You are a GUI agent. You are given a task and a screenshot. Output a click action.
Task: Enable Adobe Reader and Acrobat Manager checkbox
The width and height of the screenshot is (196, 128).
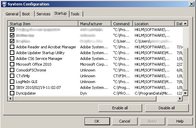point(12,47)
